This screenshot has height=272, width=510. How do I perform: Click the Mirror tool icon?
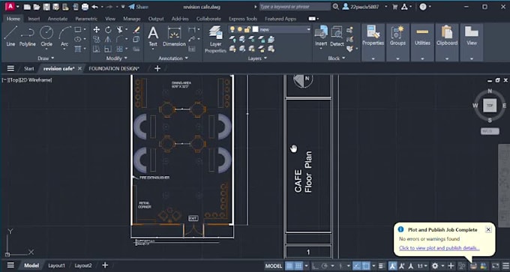tap(108, 39)
